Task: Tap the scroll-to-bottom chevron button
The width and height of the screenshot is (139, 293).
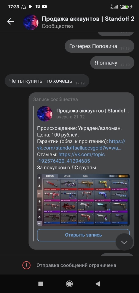Action: click(x=124, y=242)
